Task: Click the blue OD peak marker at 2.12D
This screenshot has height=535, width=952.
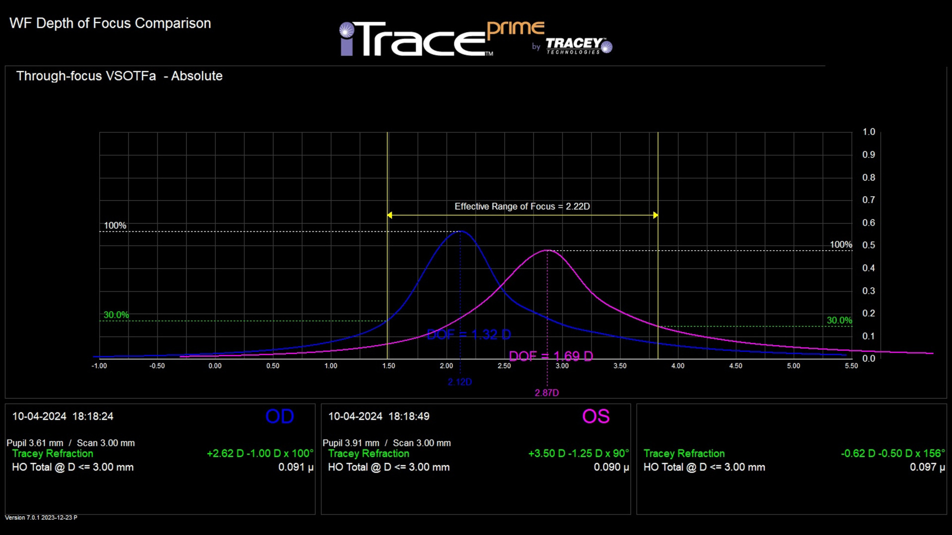Action: click(461, 381)
